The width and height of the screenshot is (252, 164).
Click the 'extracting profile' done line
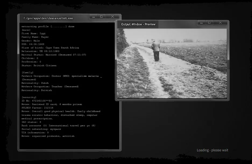click(48, 26)
